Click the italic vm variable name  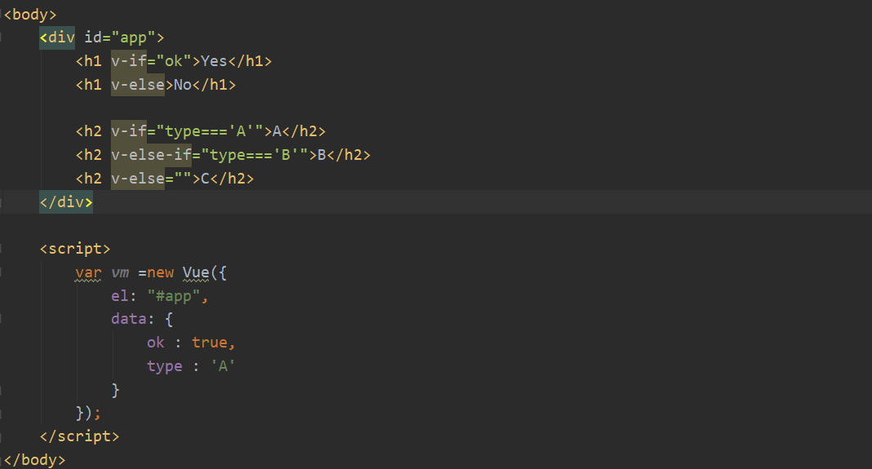pyautogui.click(x=120, y=272)
